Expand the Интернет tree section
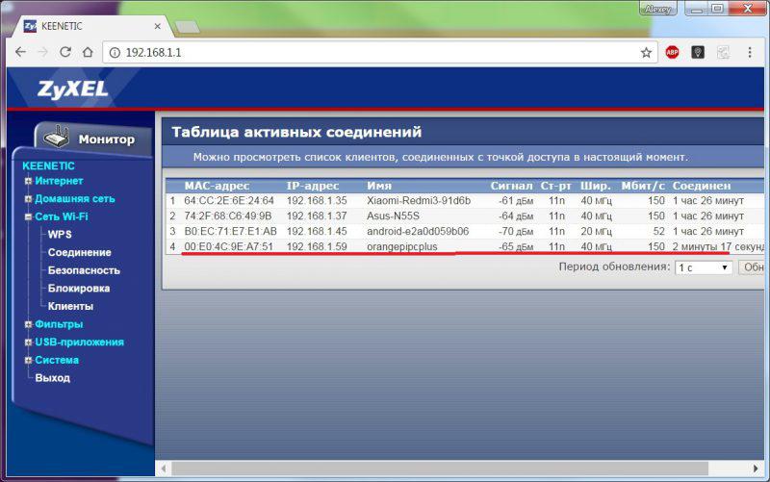The image size is (770, 482). coord(28,181)
